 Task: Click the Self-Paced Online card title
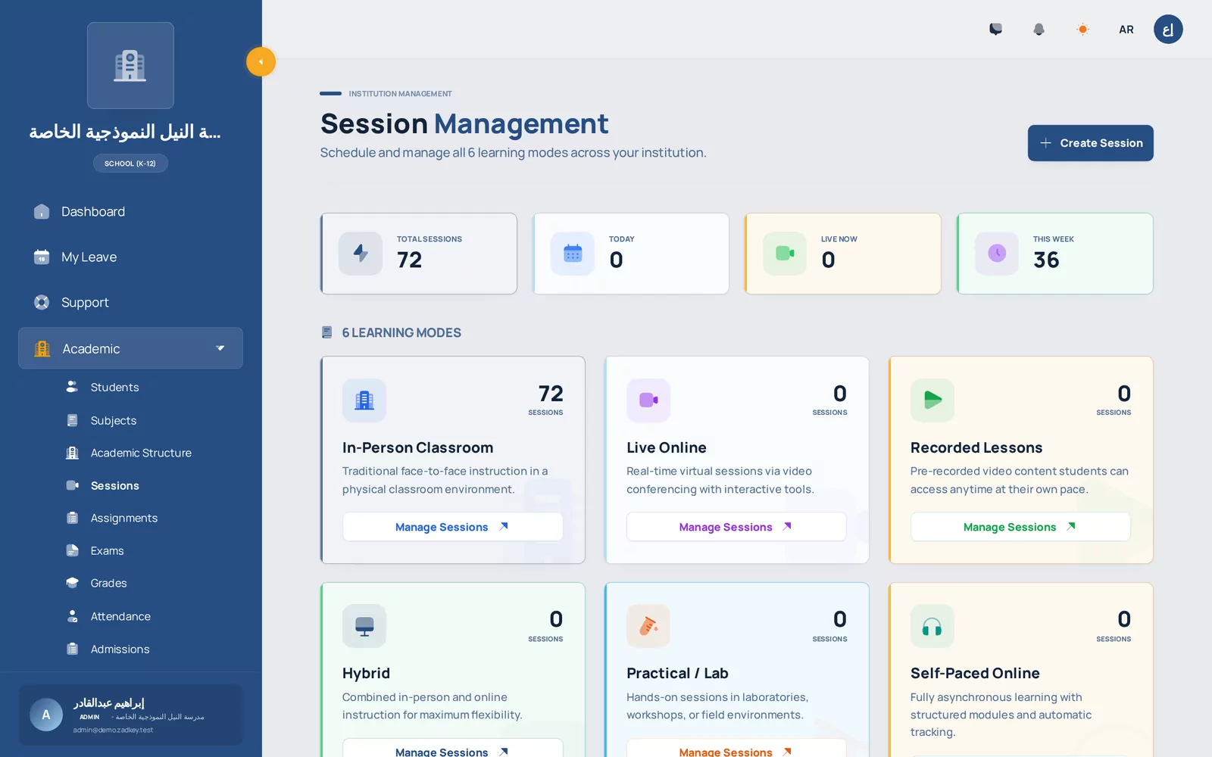tap(975, 673)
